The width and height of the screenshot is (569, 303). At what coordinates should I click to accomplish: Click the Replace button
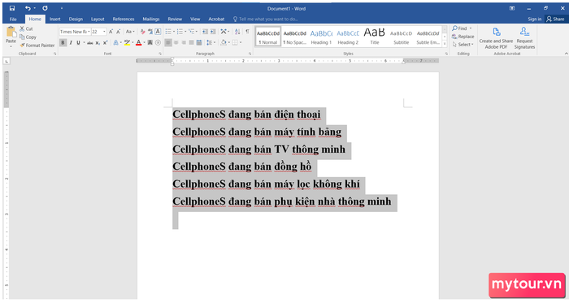463,37
